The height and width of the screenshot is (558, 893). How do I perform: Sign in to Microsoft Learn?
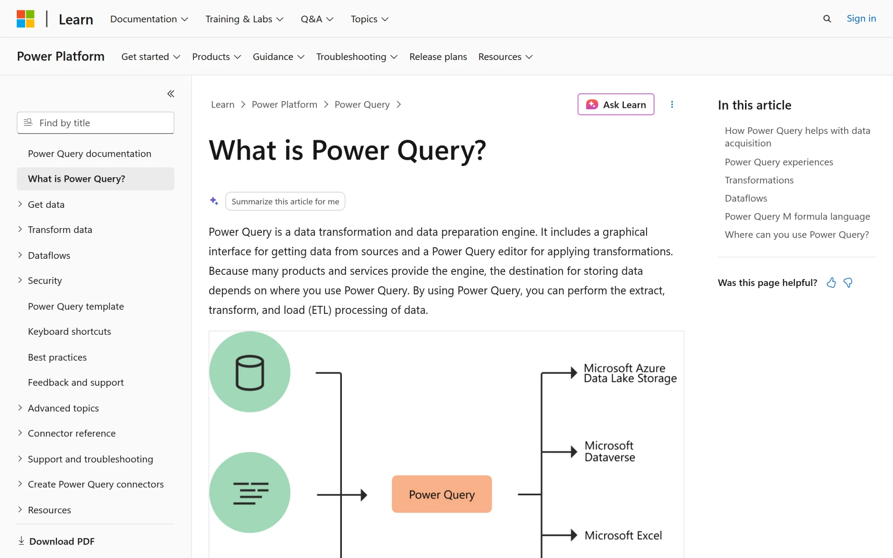[x=861, y=19]
